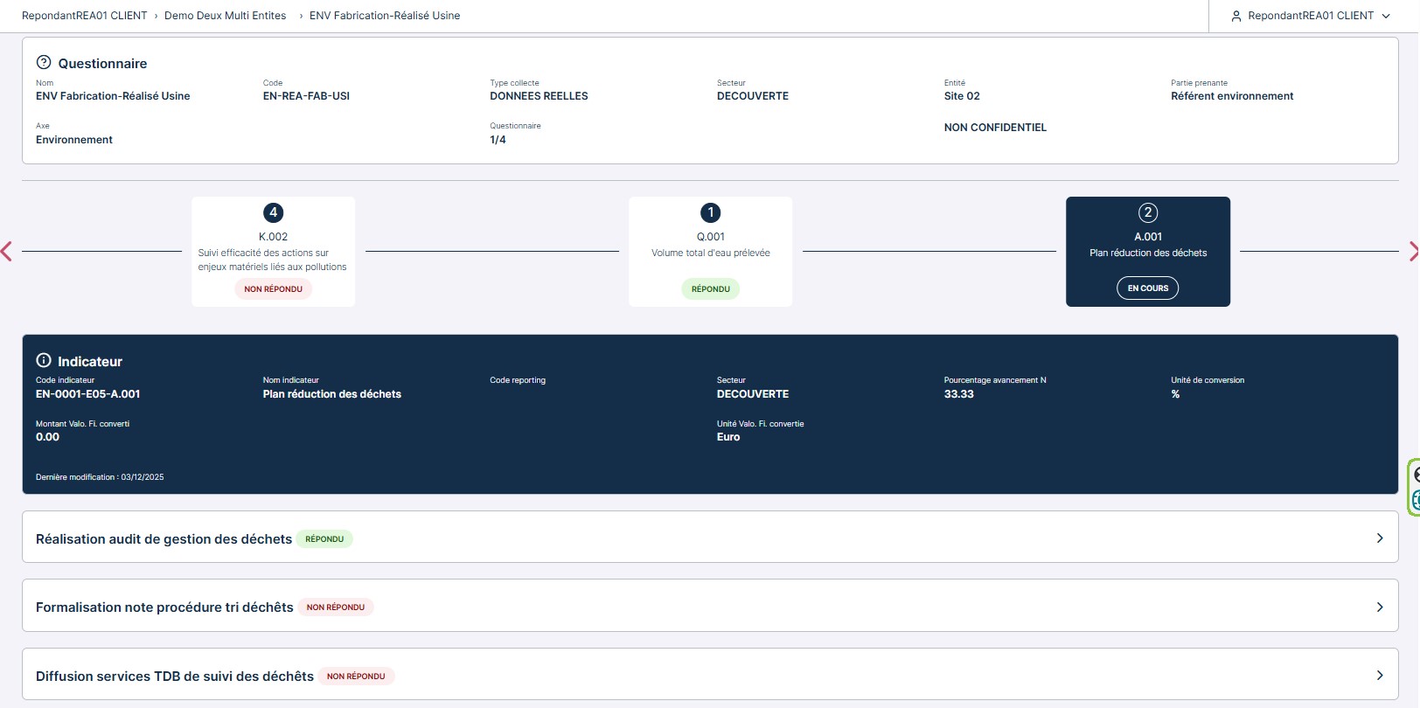Click NON RÉPONDU badge beside Formalisation note
Screen dimensions: 1420x708
pyautogui.click(x=336, y=607)
